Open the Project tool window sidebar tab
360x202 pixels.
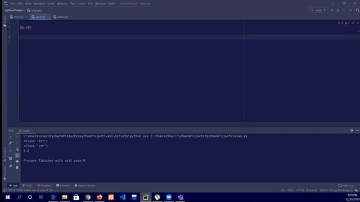point(5,21)
